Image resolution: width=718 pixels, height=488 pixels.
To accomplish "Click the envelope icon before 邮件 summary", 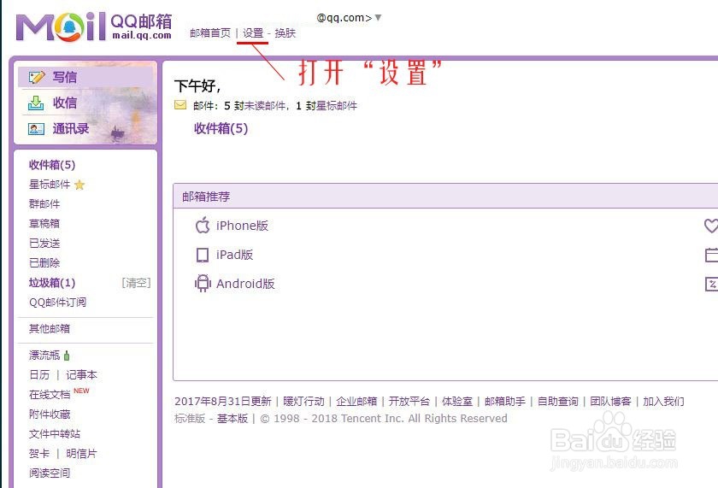I will (180, 105).
